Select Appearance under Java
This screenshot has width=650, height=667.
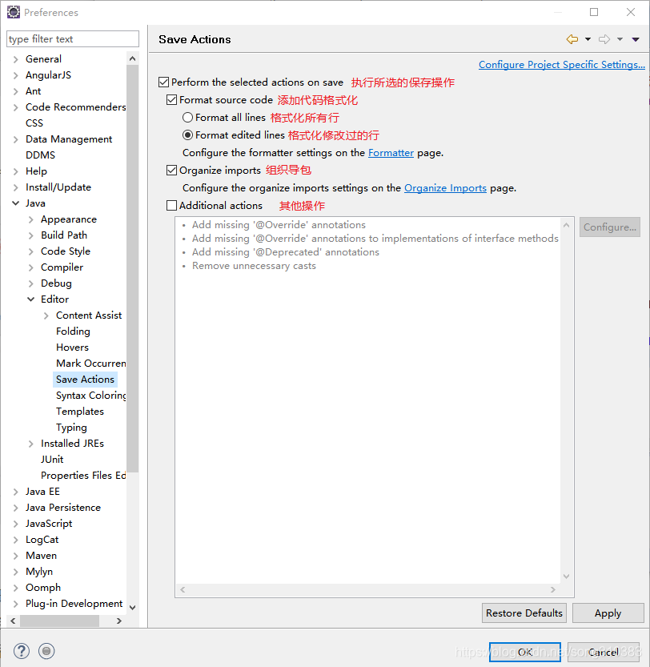pos(69,219)
